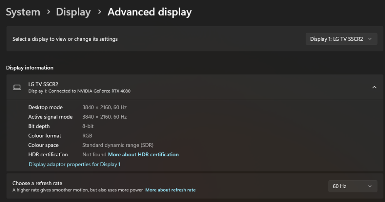This screenshot has width=385, height=202.
Task: Collapse the LG TV SSCR2 information card
Action: [x=374, y=88]
